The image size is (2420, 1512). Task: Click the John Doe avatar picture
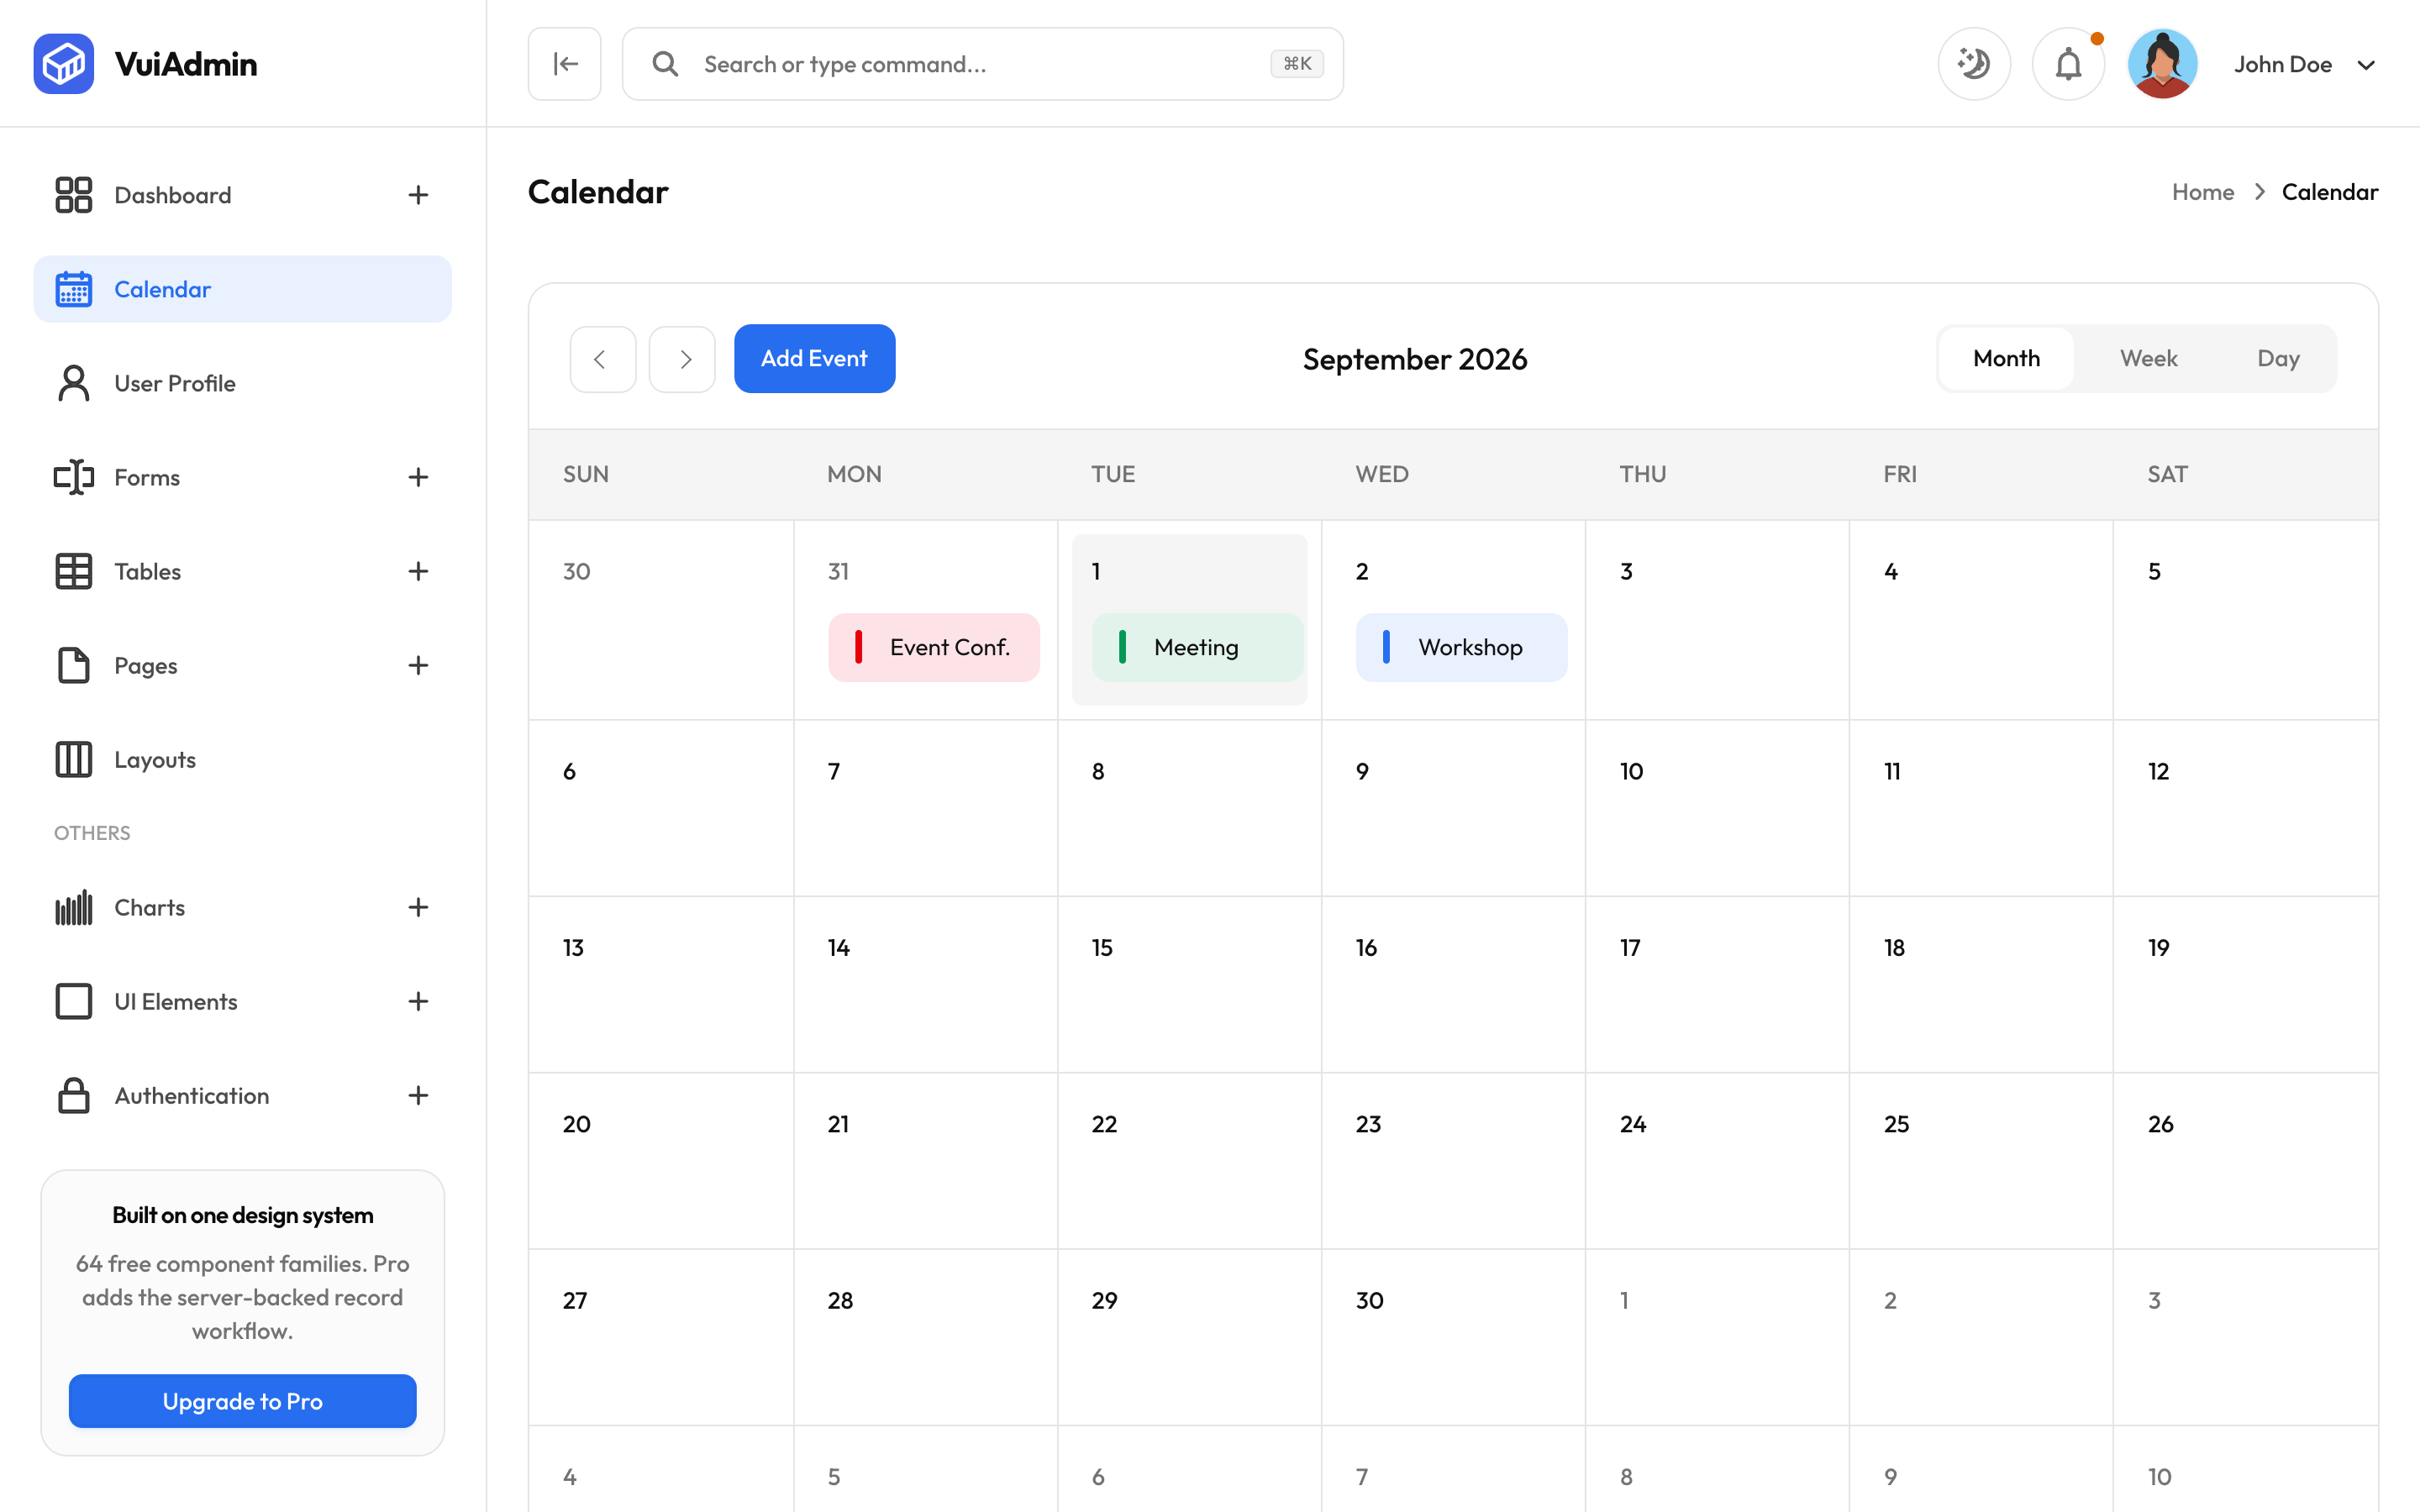(x=2162, y=64)
